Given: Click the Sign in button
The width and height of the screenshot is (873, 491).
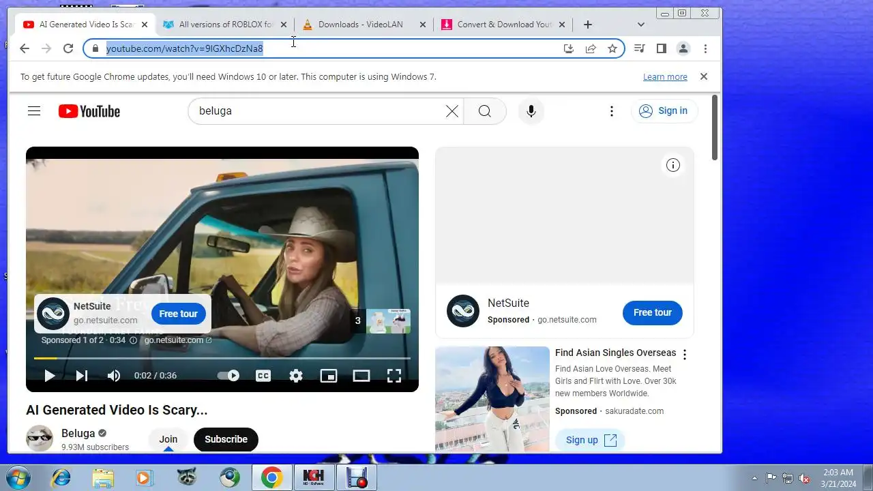Looking at the screenshot, I should [664, 111].
